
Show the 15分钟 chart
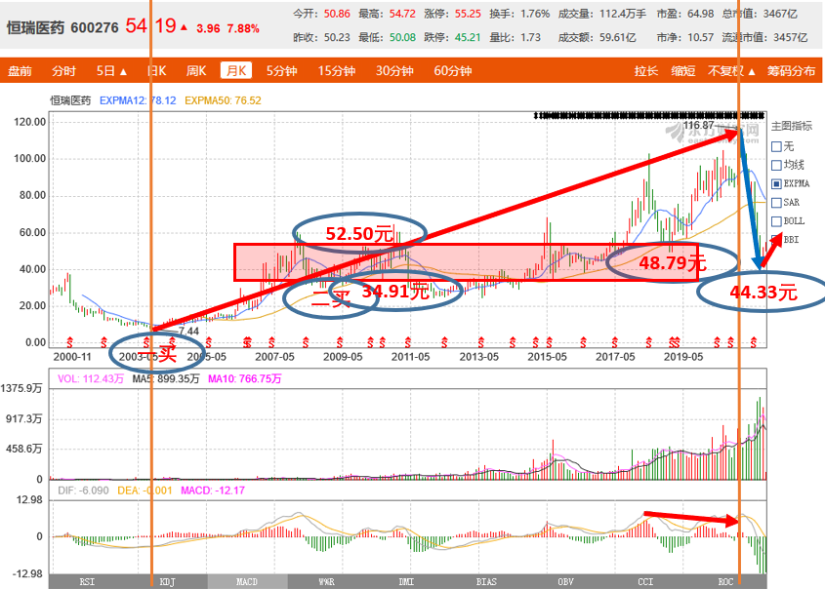(337, 71)
